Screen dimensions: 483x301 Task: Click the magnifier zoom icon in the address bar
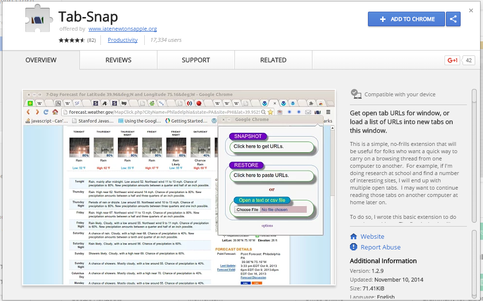point(263,112)
